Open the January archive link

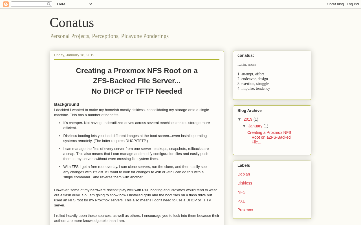[x=255, y=126]
